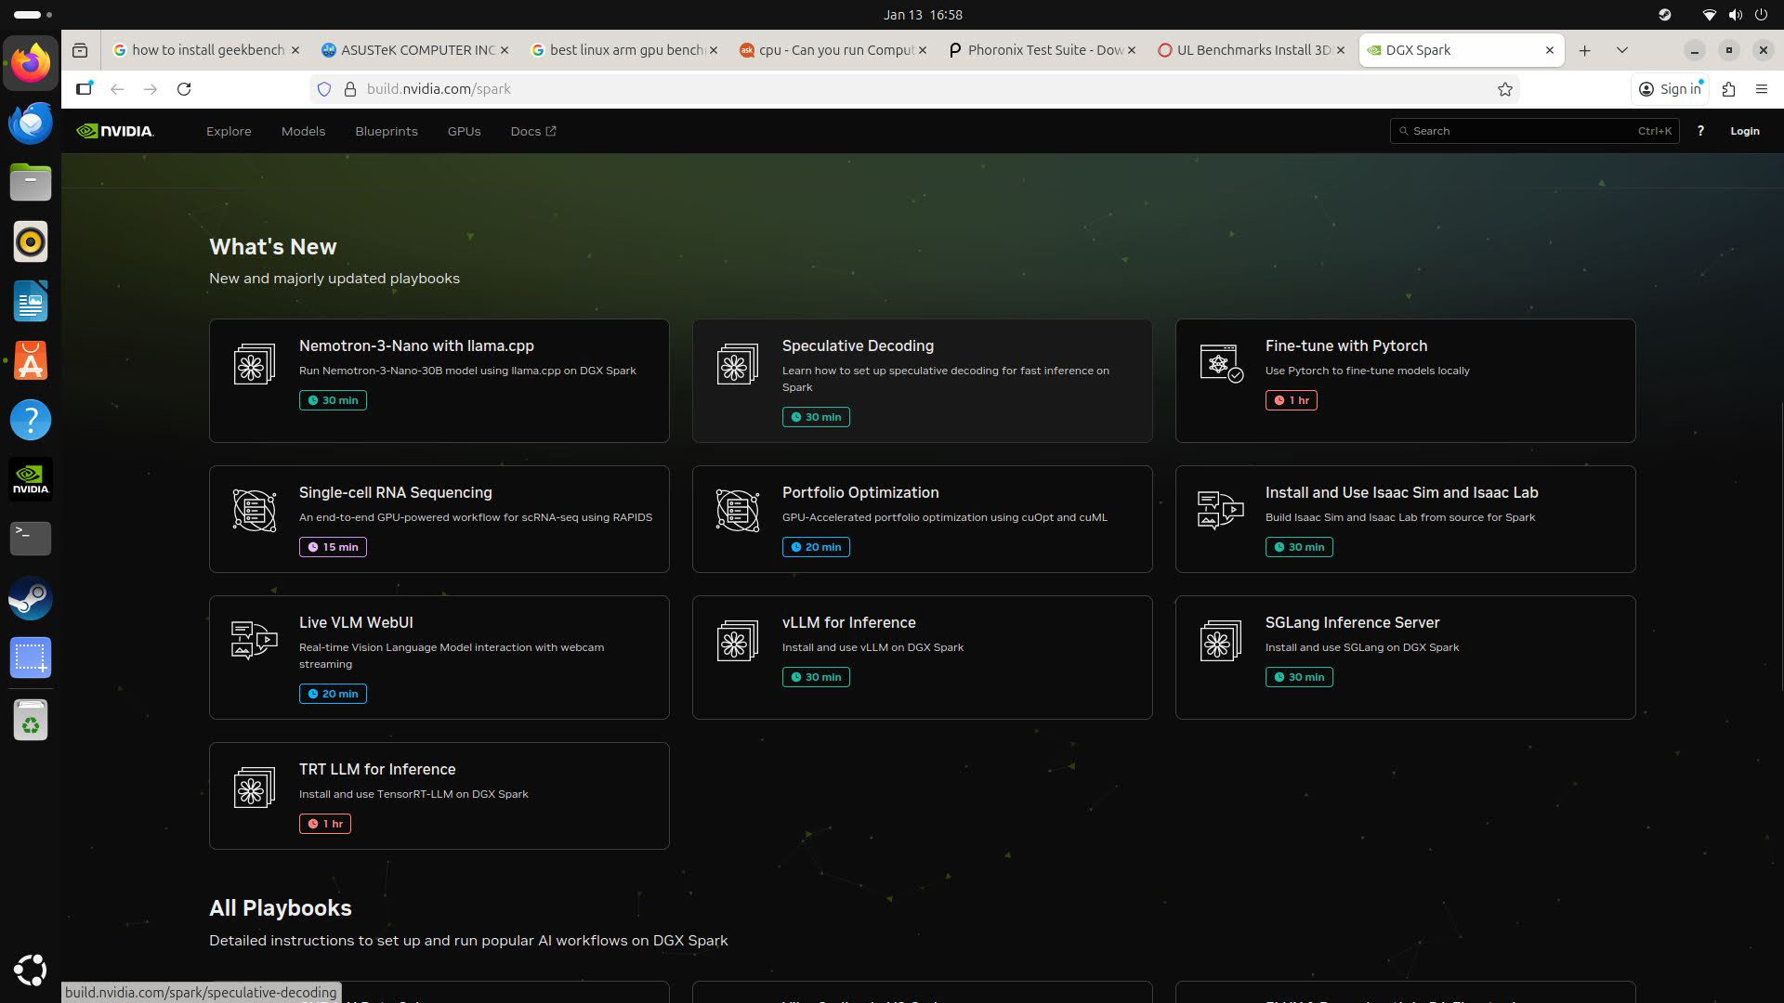Open the Blueprints menu item
Viewport: 1784px width, 1003px height.
[x=386, y=131]
